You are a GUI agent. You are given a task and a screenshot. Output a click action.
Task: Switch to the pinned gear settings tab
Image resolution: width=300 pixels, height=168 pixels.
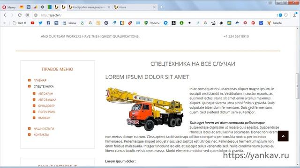[x=43, y=7]
